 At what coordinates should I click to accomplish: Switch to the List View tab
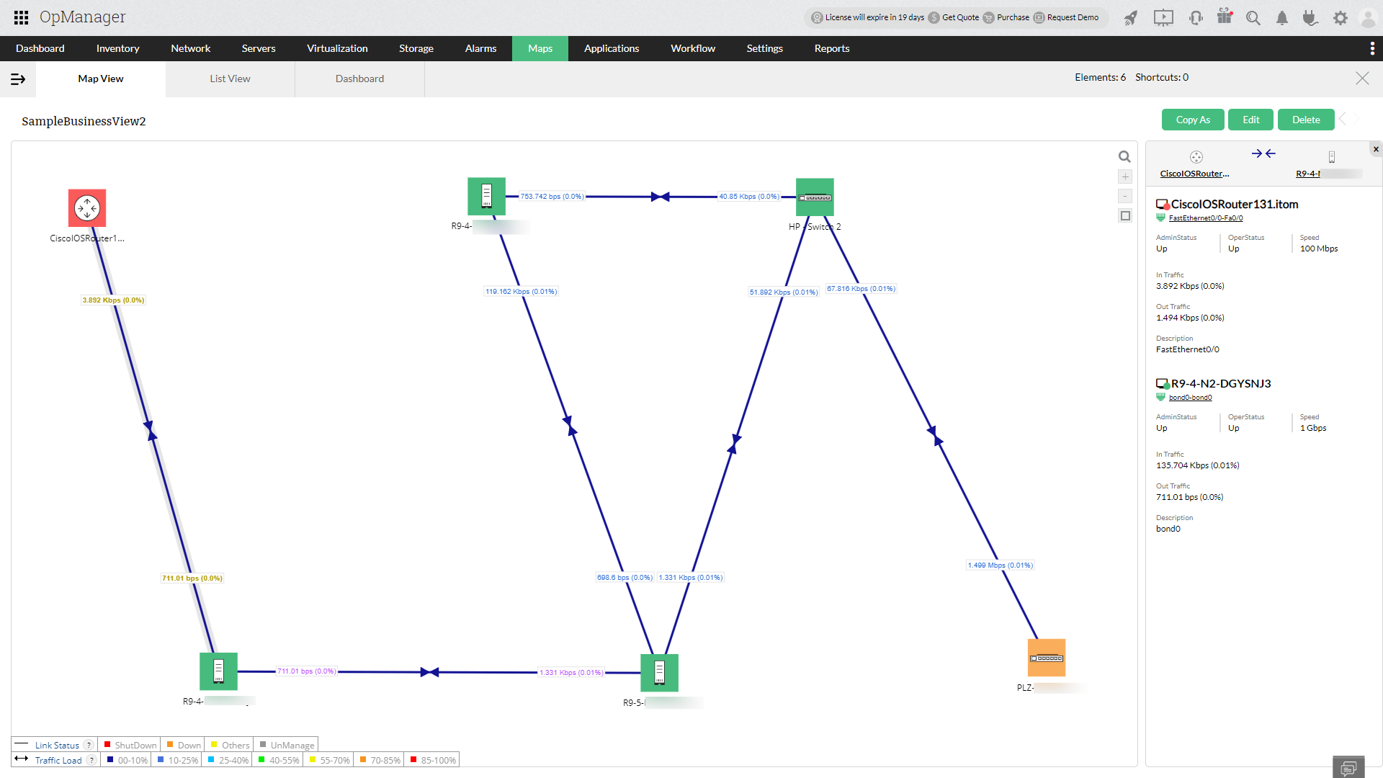(229, 79)
